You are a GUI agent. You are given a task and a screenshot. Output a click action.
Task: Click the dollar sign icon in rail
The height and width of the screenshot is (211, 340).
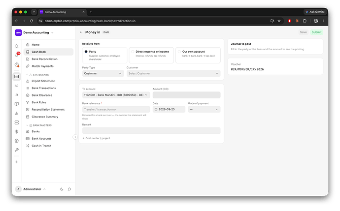(16, 132)
